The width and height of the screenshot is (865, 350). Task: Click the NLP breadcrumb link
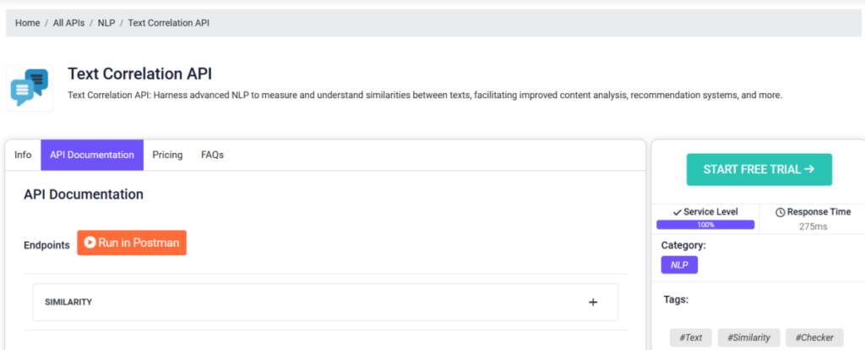click(106, 23)
